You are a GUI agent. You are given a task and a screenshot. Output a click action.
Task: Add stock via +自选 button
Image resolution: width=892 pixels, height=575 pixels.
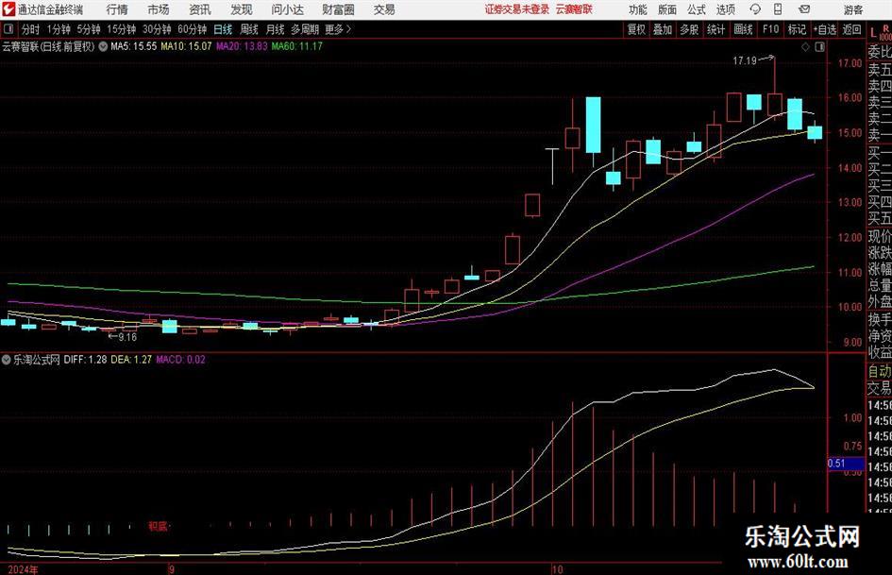click(824, 29)
